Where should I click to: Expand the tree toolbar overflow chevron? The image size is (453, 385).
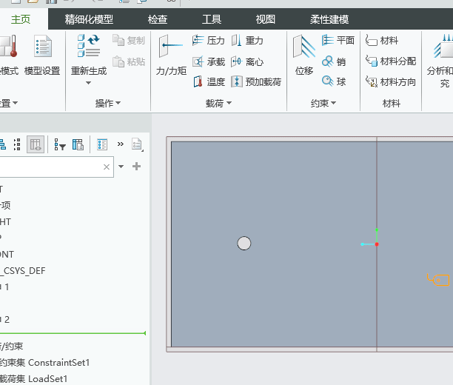click(x=121, y=144)
